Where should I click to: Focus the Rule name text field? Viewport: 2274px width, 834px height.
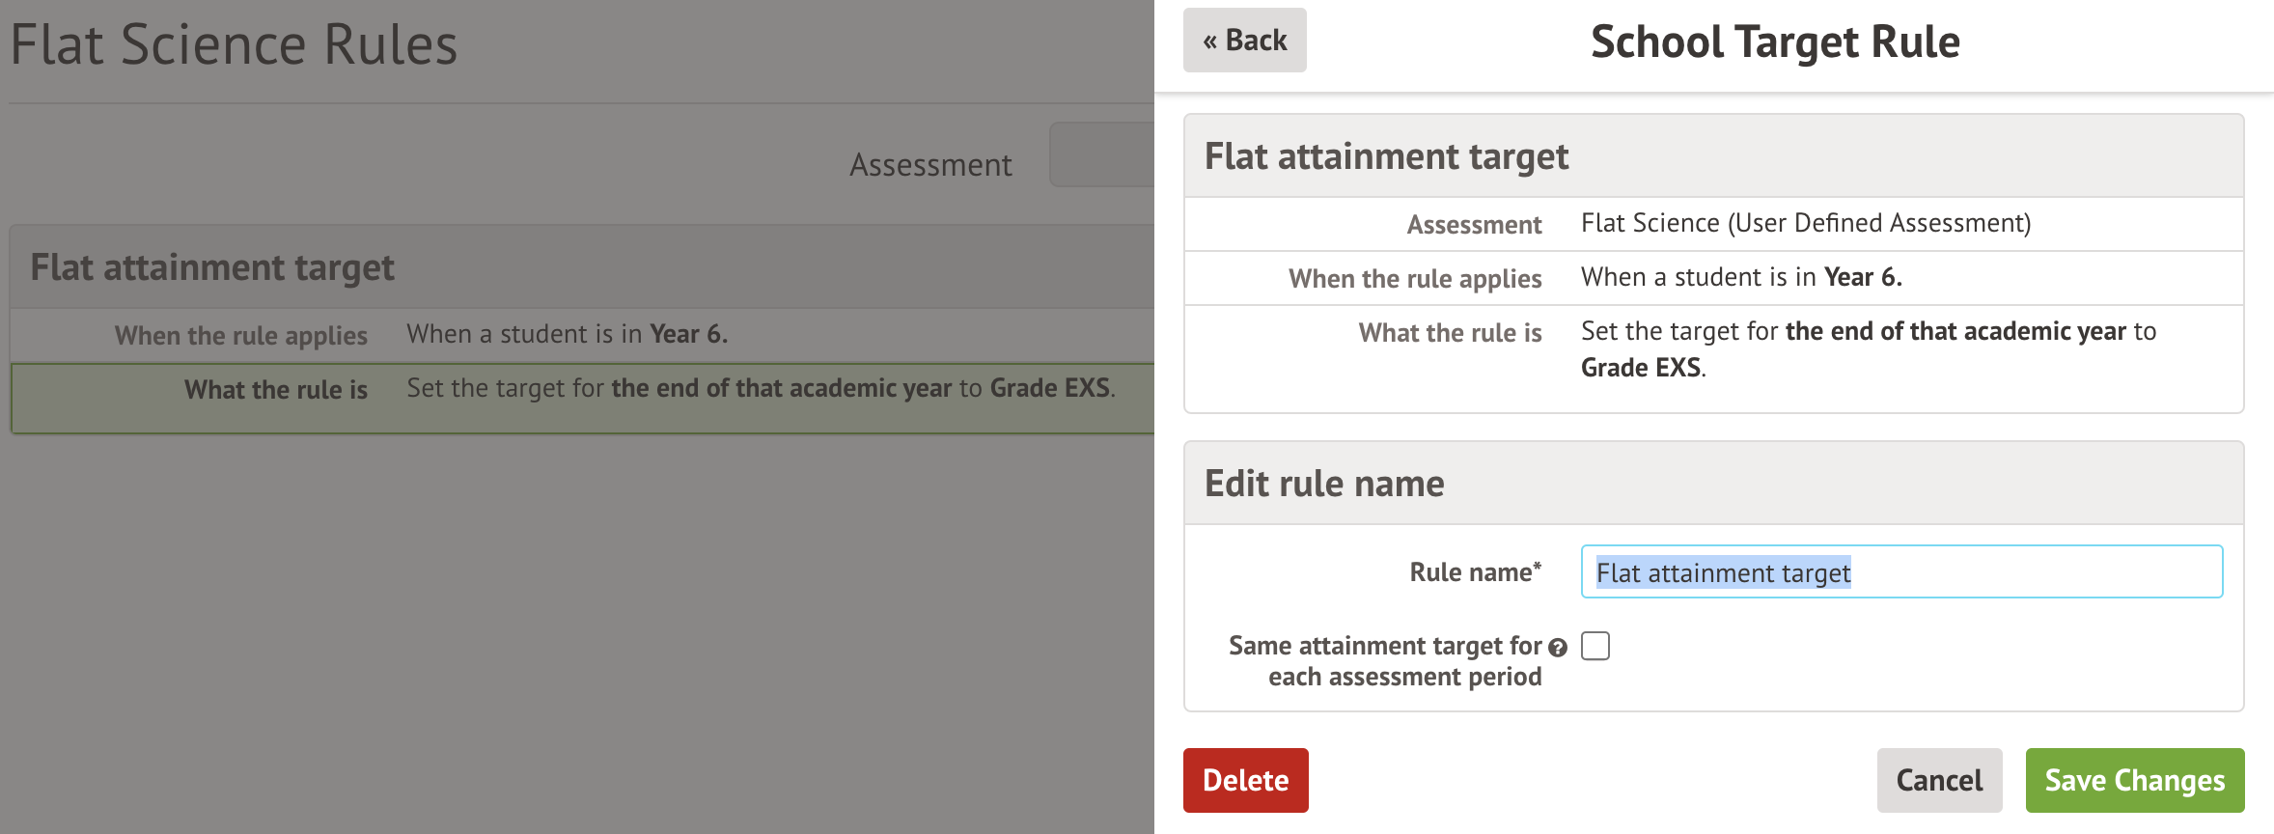pyautogui.click(x=1901, y=572)
